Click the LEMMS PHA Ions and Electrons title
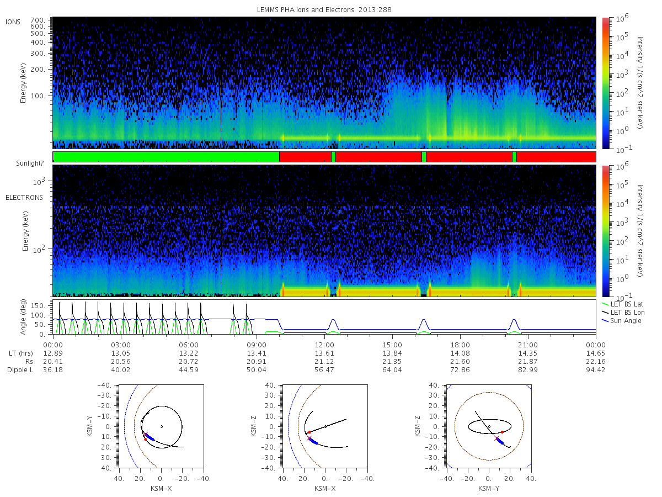The width and height of the screenshot is (662, 497). coord(324,9)
